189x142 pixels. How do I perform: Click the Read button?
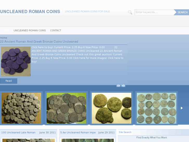click(x=9, y=81)
